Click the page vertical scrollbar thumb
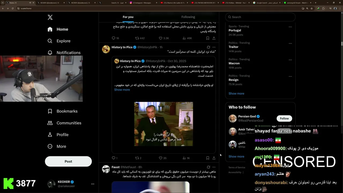 click(x=342, y=44)
